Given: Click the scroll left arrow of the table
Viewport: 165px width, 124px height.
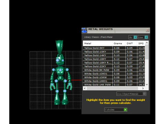Looking at the screenshot, I should pyautogui.click(x=85, y=88).
